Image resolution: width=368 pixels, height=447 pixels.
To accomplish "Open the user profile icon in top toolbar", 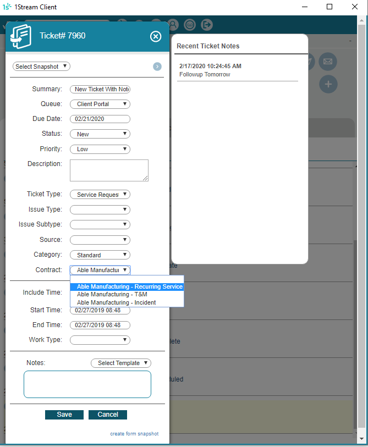I will tap(173, 25).
